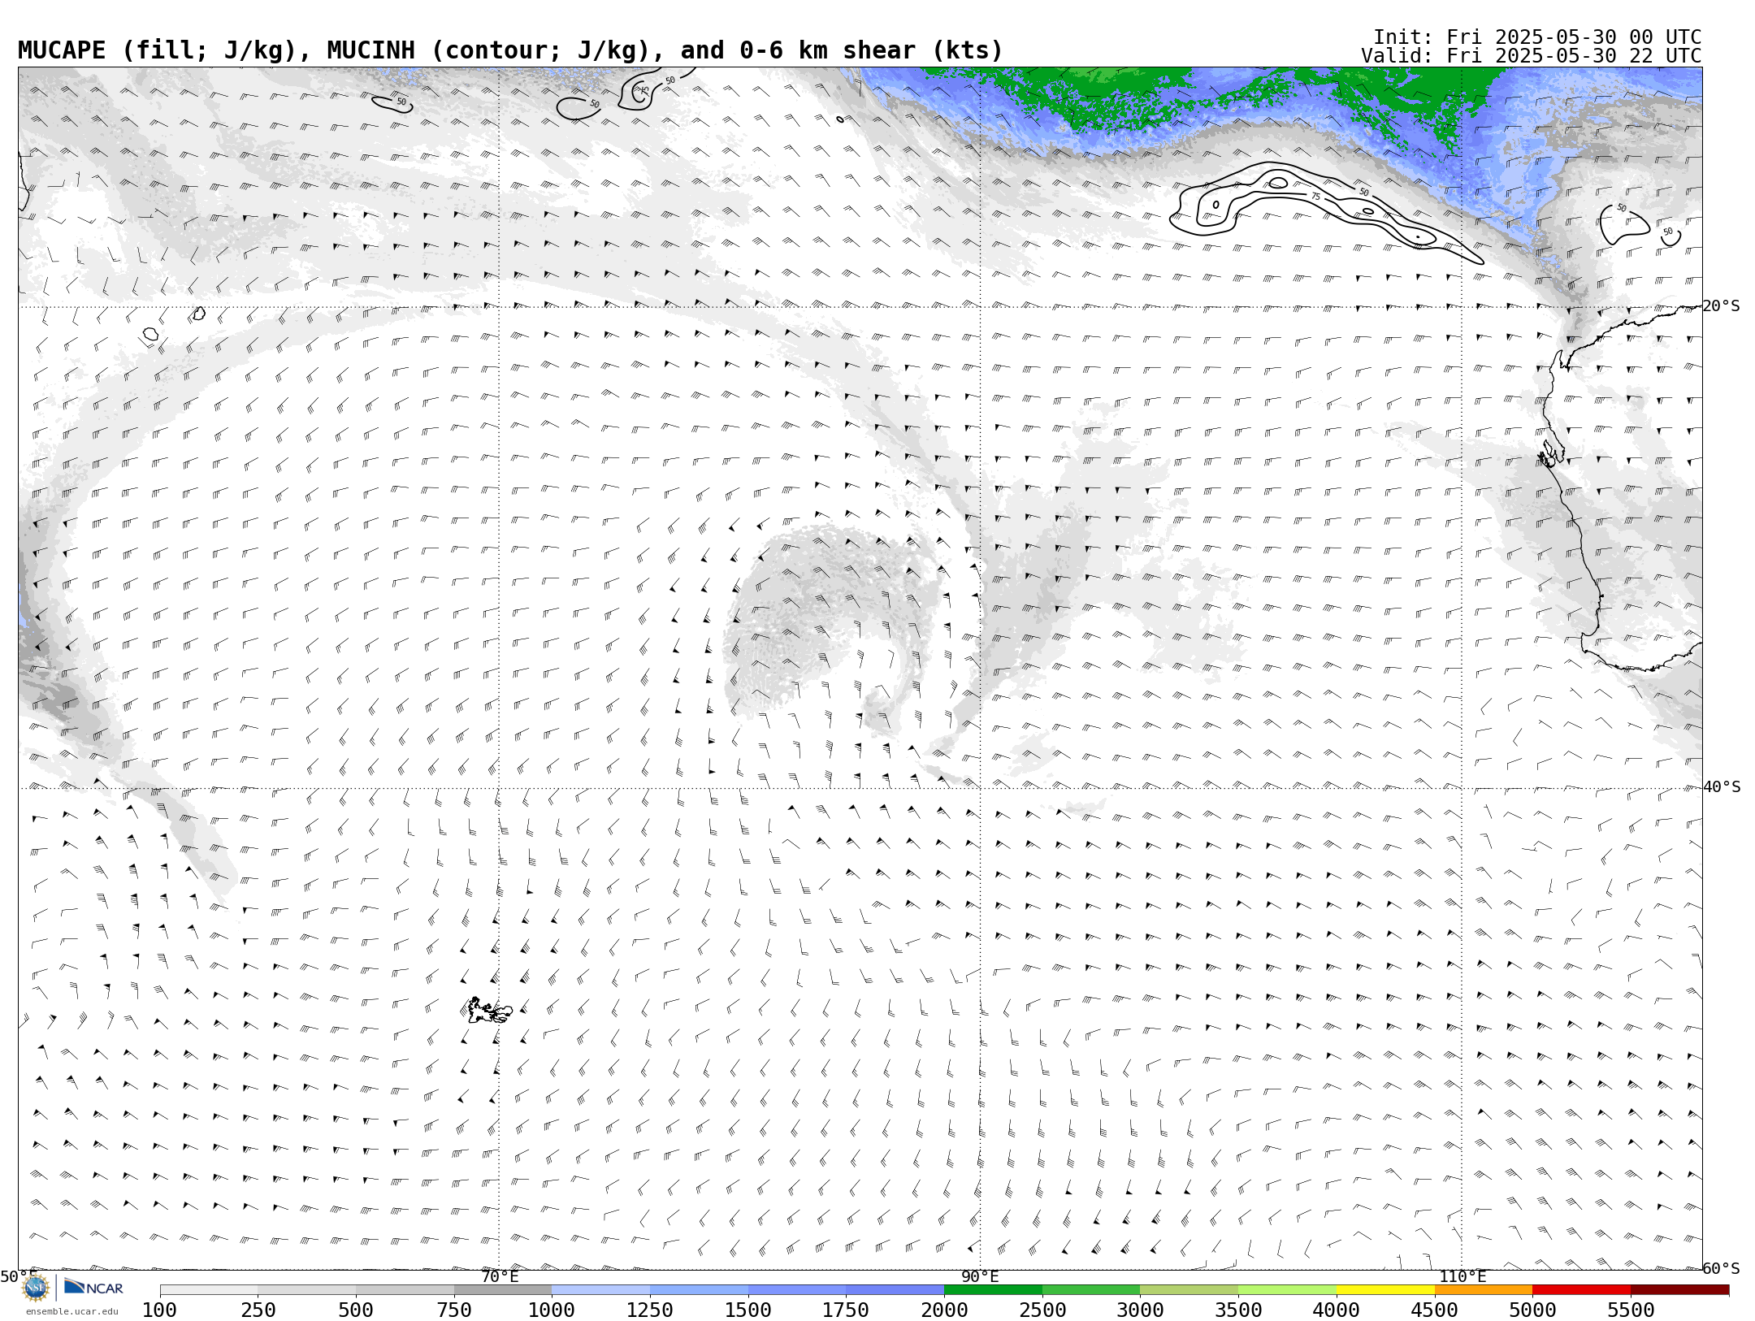Image resolution: width=1755 pixels, height=1321 pixels.
Task: Click the colorbar value label 5500
Action: point(1631,1310)
